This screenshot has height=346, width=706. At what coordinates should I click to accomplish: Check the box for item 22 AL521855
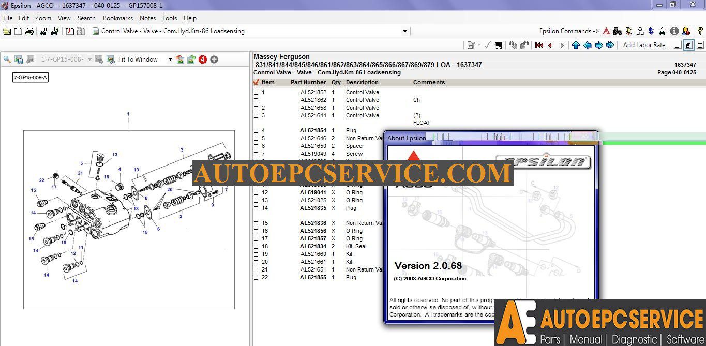click(256, 277)
